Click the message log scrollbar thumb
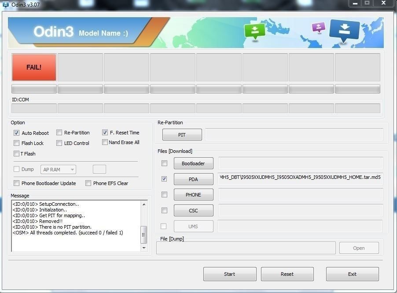The height and width of the screenshot is (293, 397). click(144, 235)
